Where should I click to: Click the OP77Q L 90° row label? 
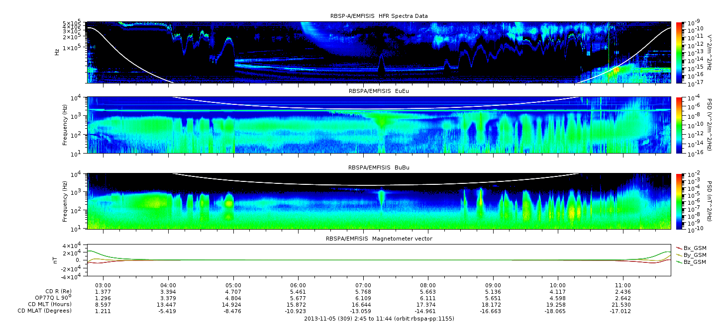[x=51, y=298]
